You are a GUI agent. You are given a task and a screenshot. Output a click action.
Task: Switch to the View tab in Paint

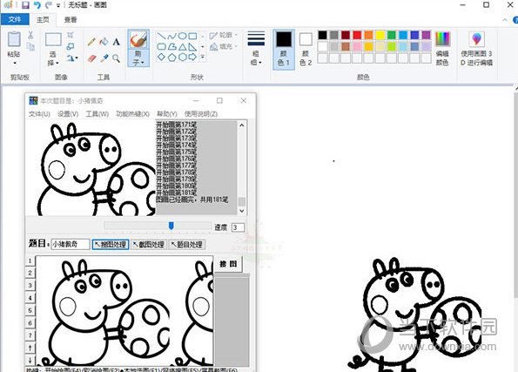tap(71, 19)
